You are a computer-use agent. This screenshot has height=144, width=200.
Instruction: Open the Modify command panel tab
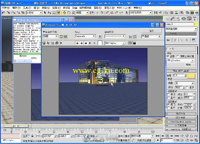click(172, 19)
